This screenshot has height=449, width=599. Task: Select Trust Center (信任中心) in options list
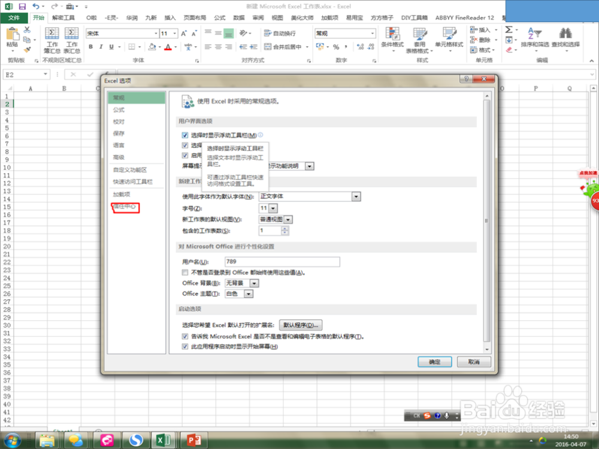click(x=125, y=207)
